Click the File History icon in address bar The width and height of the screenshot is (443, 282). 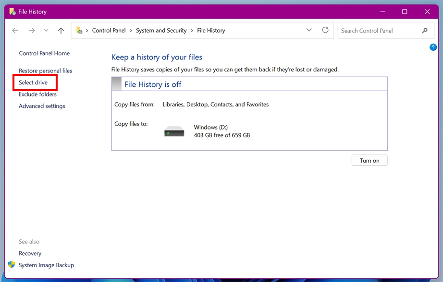pyautogui.click(x=79, y=30)
